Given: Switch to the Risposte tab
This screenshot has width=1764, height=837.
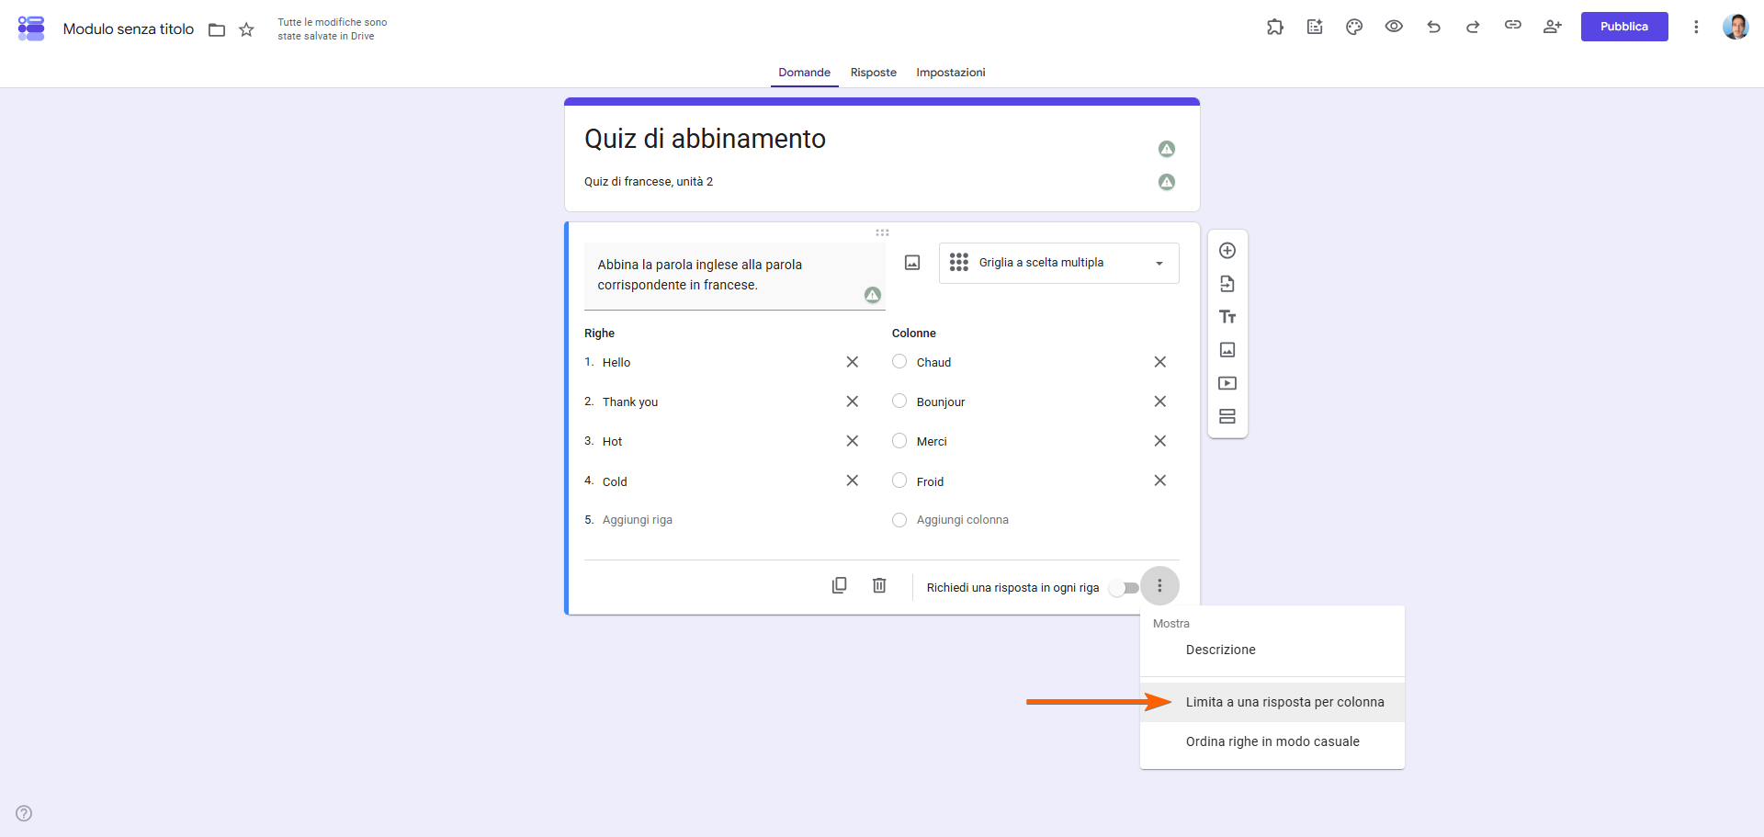Looking at the screenshot, I should click(x=873, y=73).
